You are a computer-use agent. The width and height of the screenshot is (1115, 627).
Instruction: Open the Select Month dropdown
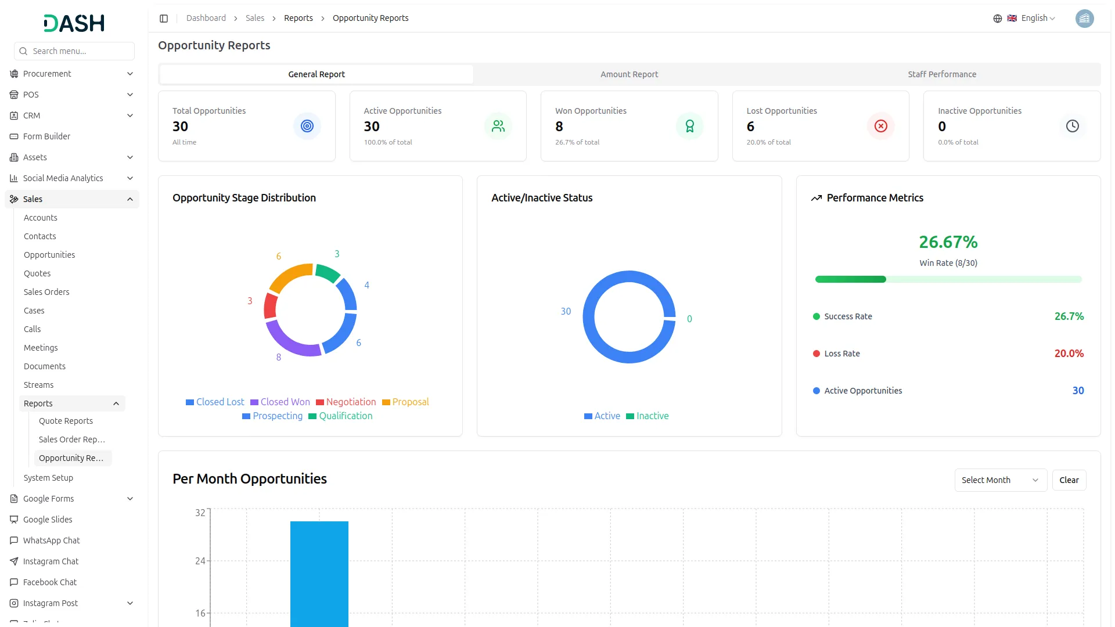(1000, 480)
